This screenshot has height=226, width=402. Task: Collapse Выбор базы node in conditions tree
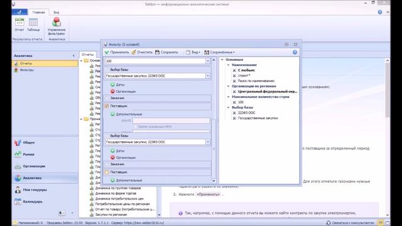pyautogui.click(x=228, y=107)
